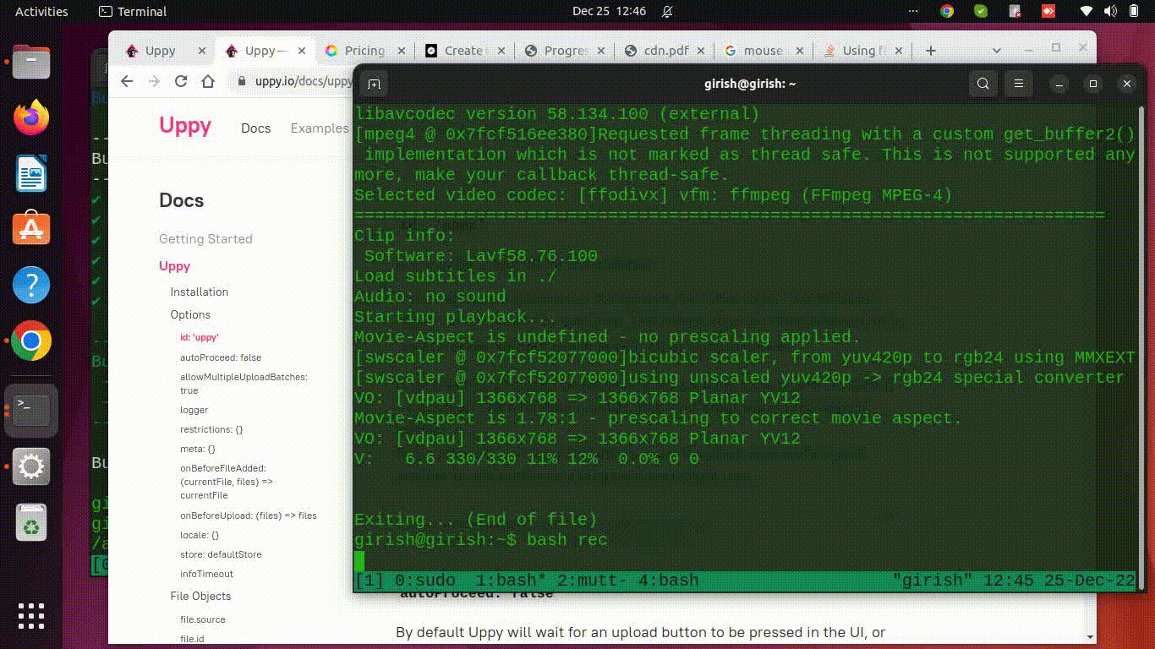Launch Firefox from the dock
This screenshot has width=1155, height=649.
[x=31, y=117]
